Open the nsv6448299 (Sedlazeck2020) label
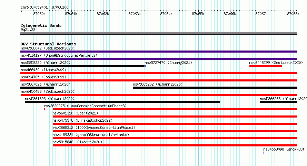This screenshot has height=166, width=307. 276,63
